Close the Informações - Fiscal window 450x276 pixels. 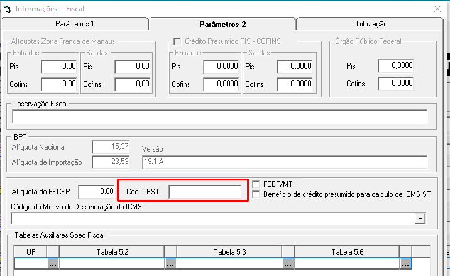pyautogui.click(x=437, y=9)
